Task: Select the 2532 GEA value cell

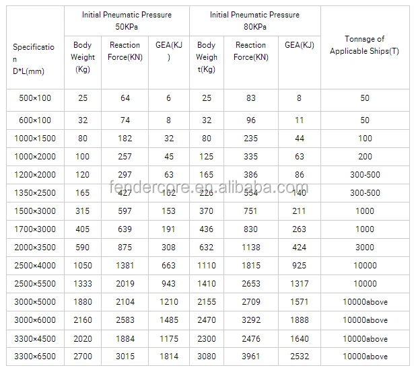Action: pos(299,357)
